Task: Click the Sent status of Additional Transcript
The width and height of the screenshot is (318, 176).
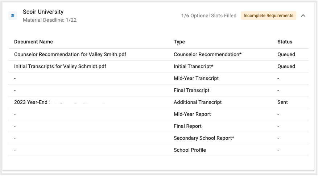Action: click(282, 102)
